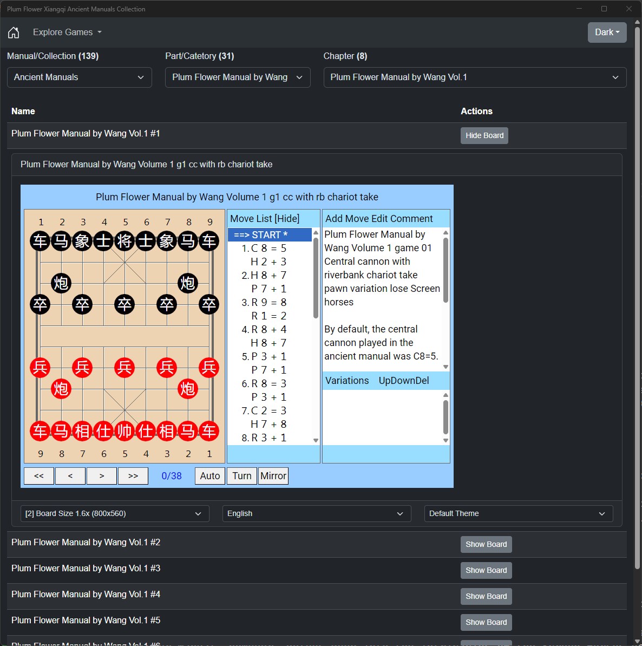
Task: Click red elephant on file 7
Action: point(82,432)
